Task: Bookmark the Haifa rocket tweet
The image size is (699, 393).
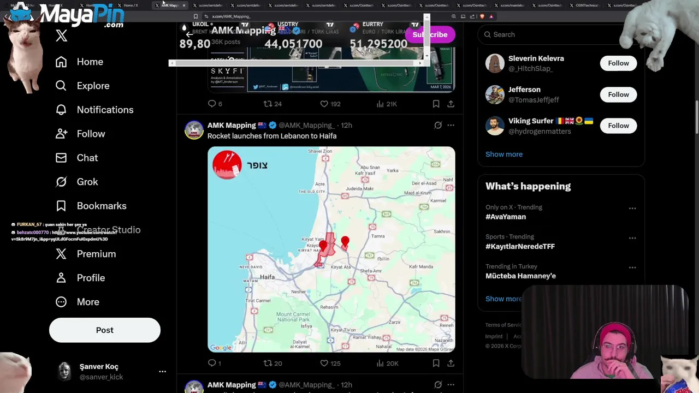Action: pos(436,363)
